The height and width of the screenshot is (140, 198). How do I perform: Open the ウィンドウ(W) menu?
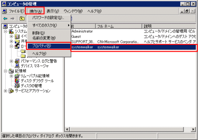(x=73, y=11)
